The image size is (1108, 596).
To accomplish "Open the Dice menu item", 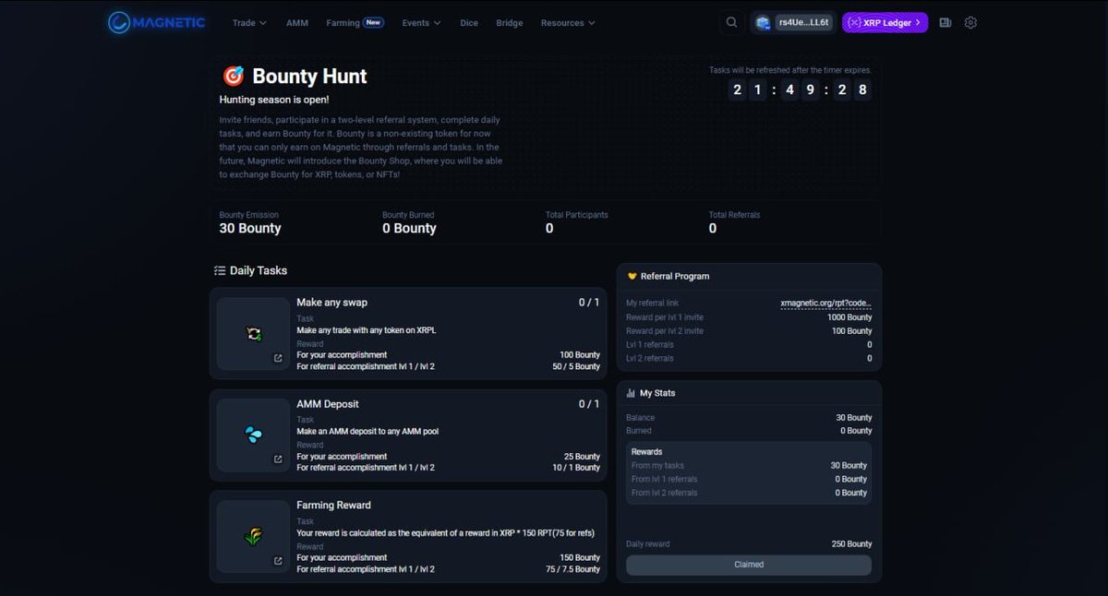I will point(469,23).
